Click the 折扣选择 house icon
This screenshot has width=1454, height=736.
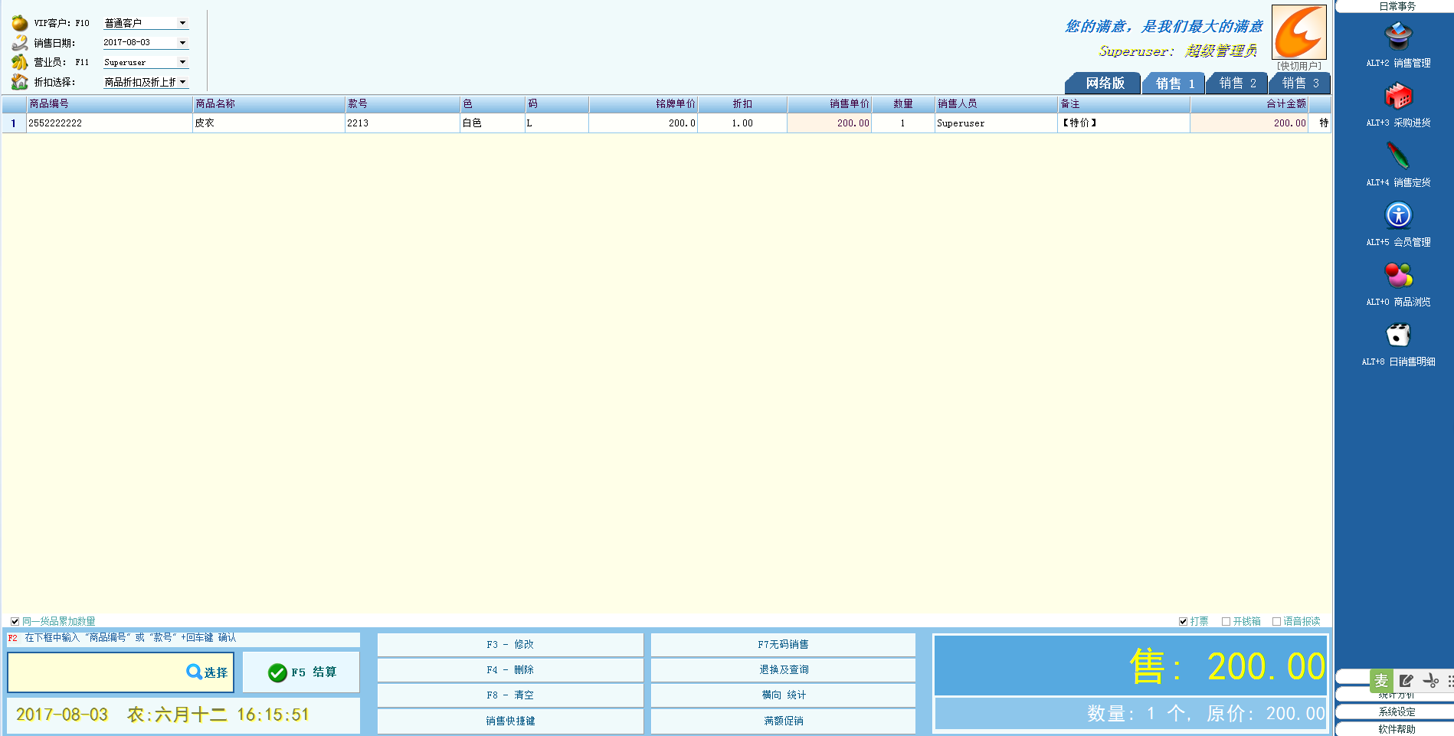(20, 82)
